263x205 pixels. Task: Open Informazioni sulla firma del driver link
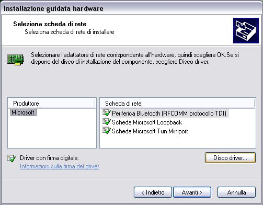point(60,166)
